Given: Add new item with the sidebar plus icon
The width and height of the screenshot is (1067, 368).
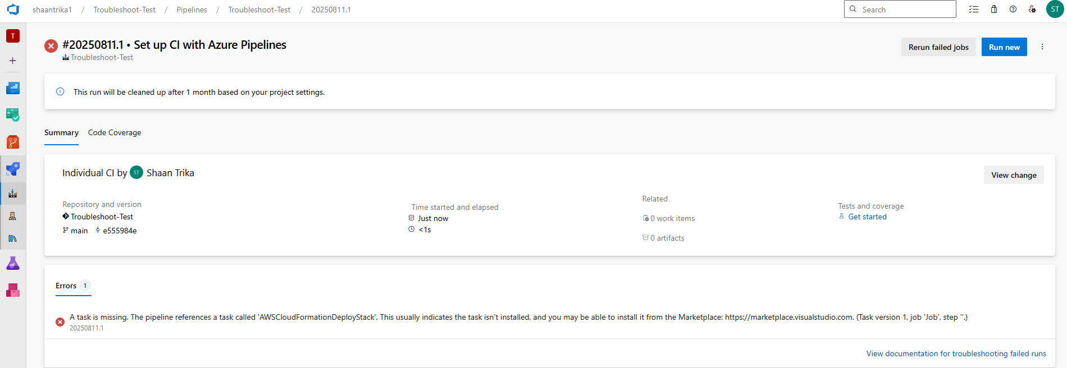Looking at the screenshot, I should (13, 61).
